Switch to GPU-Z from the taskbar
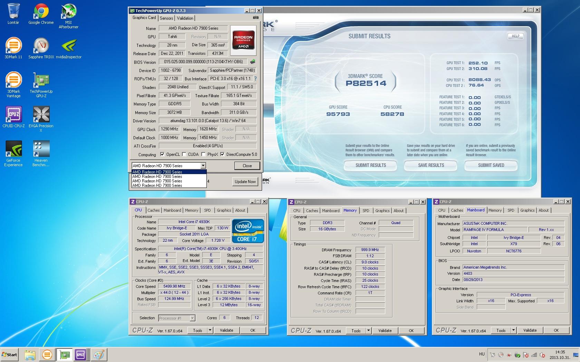The image size is (580, 362). coord(64,354)
